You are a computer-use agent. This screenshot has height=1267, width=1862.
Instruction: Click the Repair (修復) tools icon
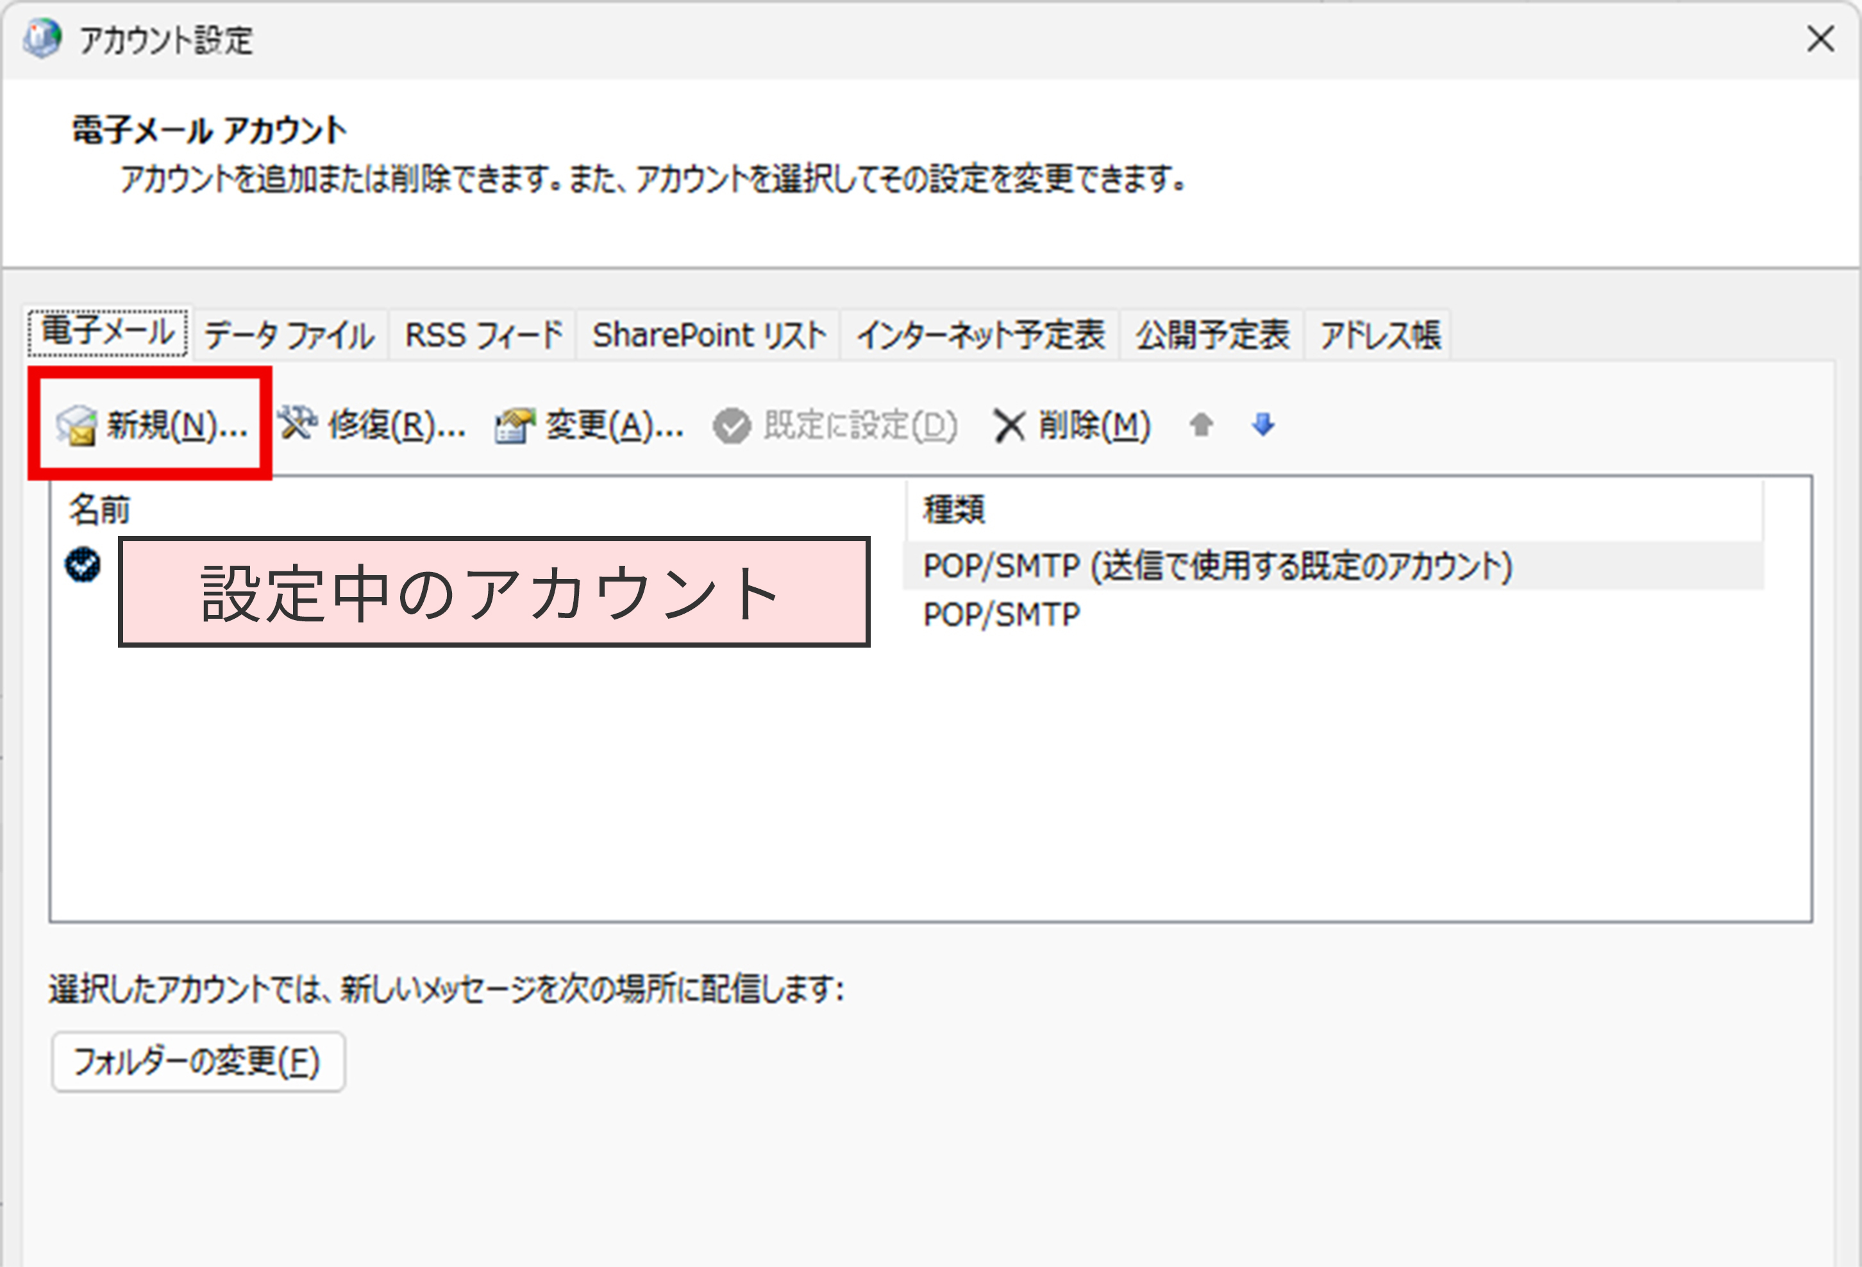(298, 423)
